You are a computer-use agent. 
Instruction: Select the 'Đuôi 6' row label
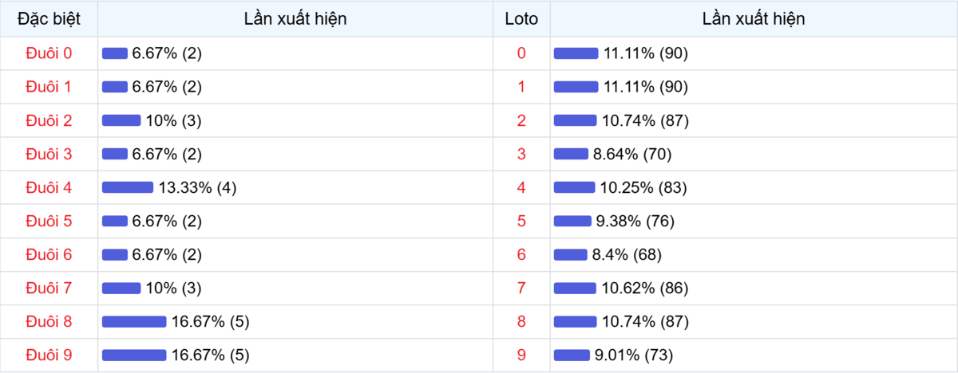tap(49, 255)
